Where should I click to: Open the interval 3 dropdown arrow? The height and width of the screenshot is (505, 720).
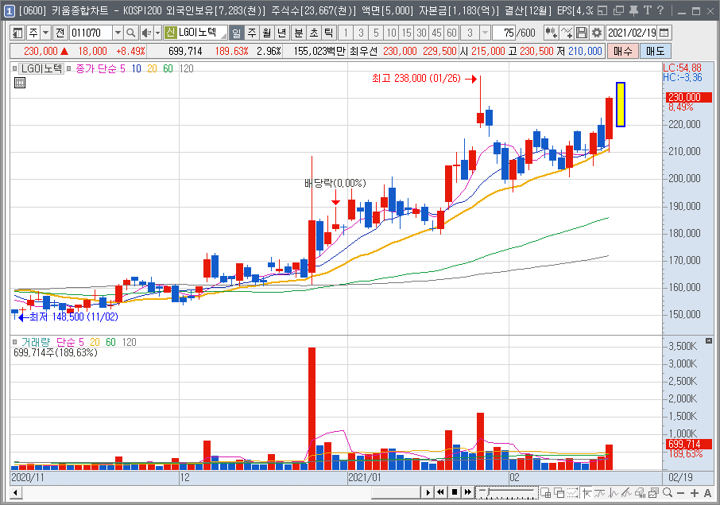(485, 33)
